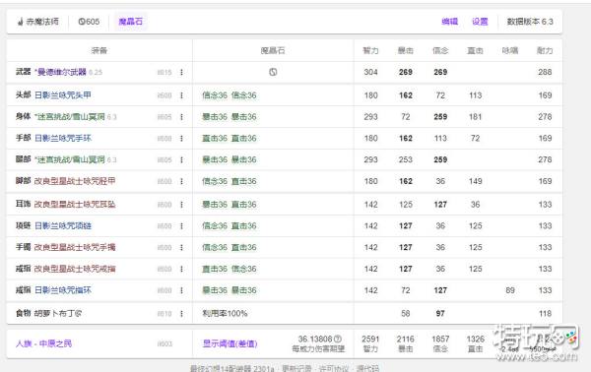The image size is (591, 372).
Task: Open the three-dot menu for the 脚部 row
Action: [x=181, y=181]
